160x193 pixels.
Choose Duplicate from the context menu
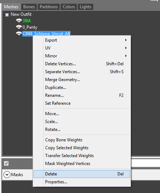(82, 88)
